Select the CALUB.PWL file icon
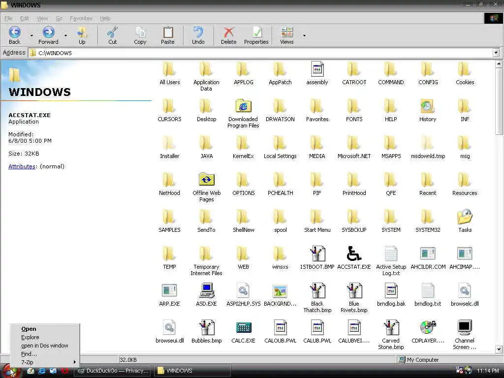 (x=317, y=327)
